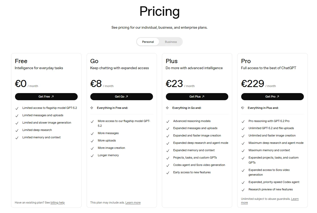Click the external-link arrow on the Get Pro button
The image size is (317, 213).
pyautogui.click(x=278, y=97)
